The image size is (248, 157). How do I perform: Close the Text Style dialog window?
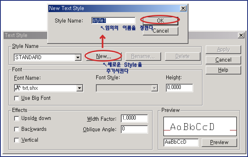pyautogui.click(x=241, y=35)
